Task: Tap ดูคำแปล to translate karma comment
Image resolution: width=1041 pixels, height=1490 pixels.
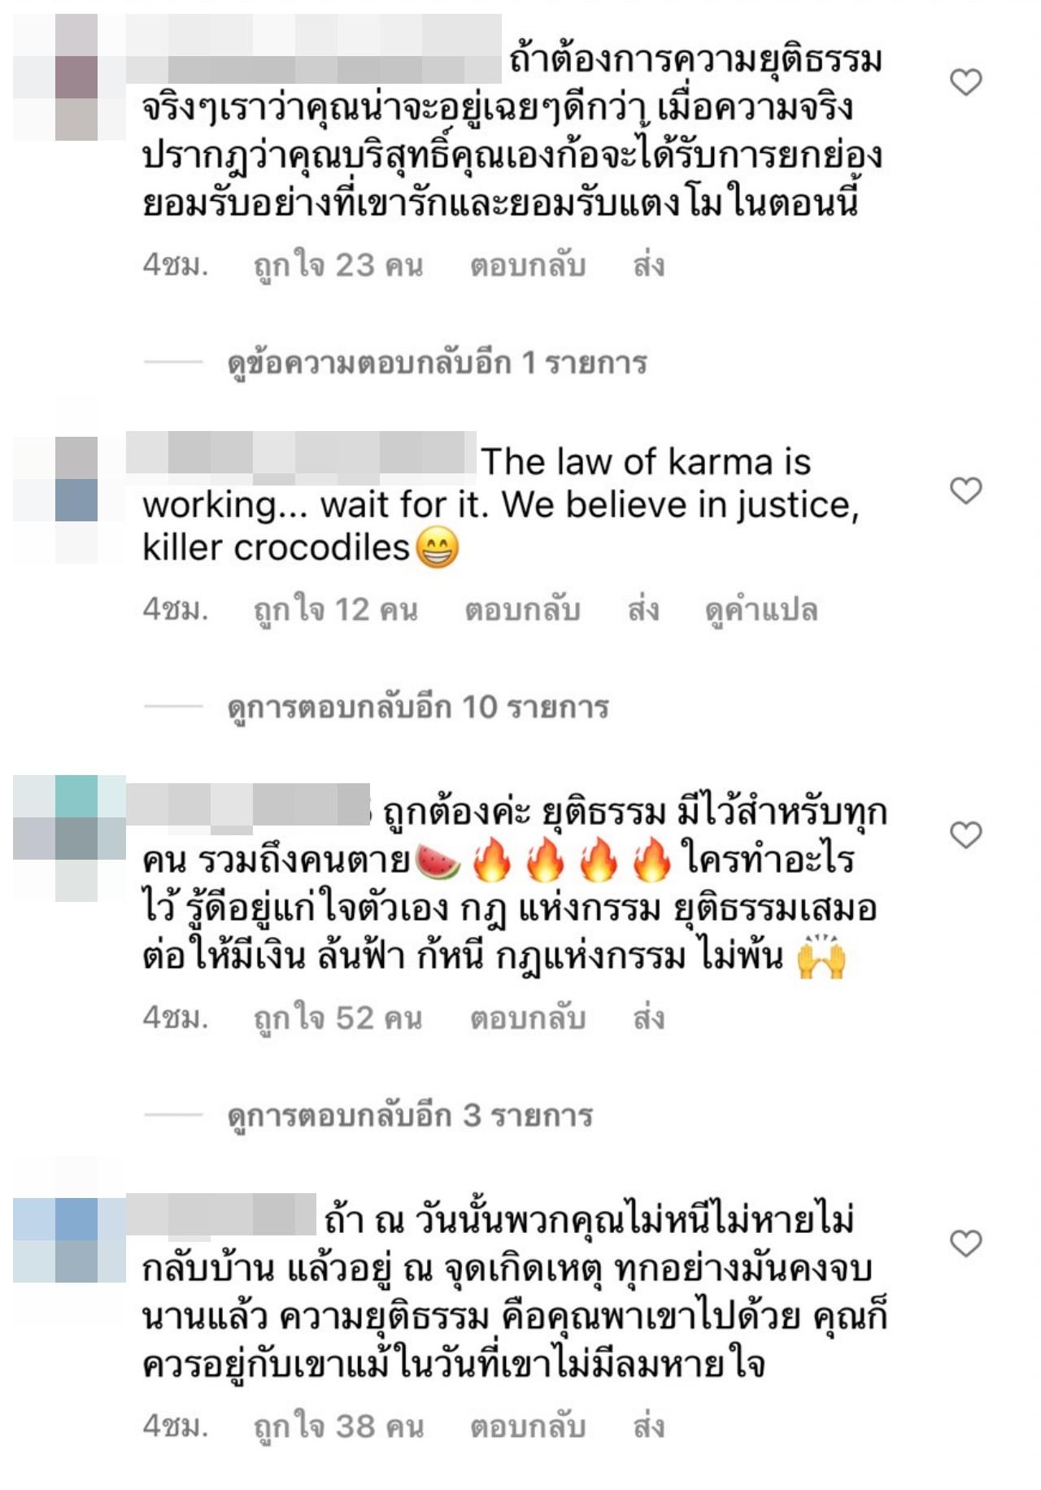Action: click(761, 610)
